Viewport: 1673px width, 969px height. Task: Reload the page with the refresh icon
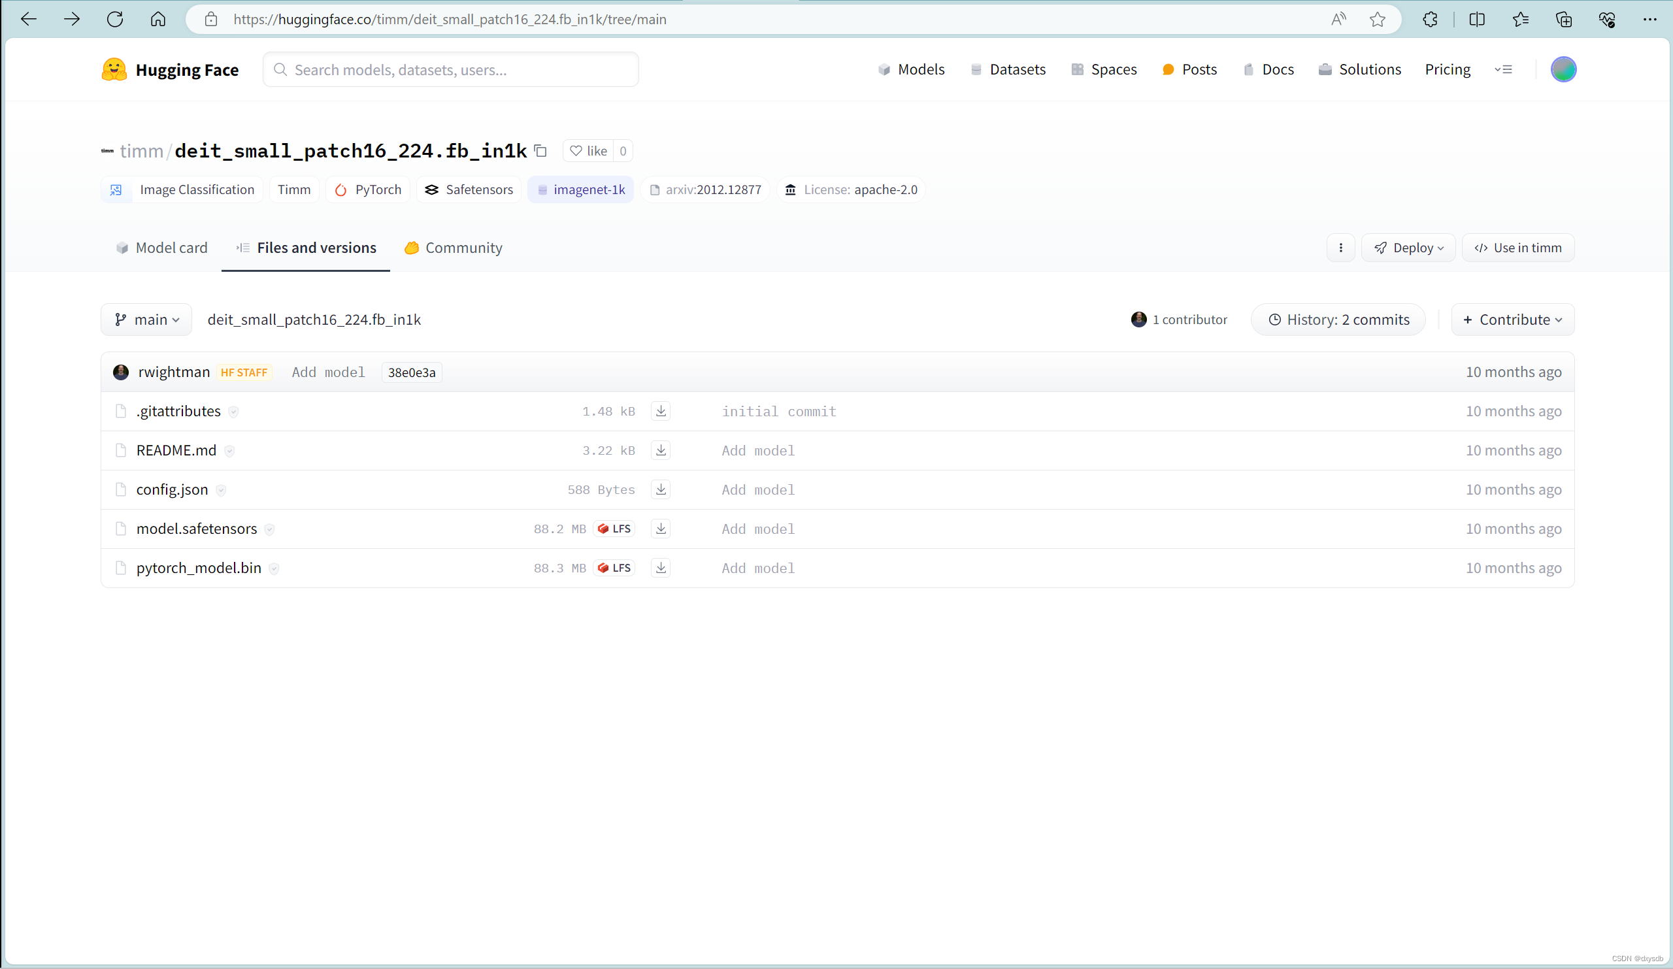click(x=115, y=19)
